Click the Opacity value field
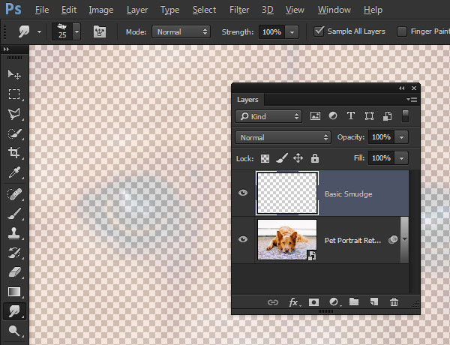The height and width of the screenshot is (345, 450). 381,137
